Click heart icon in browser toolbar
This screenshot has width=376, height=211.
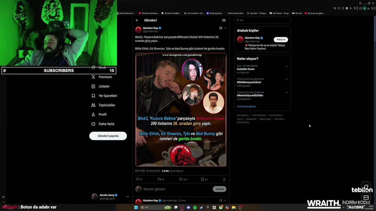(355, 8)
